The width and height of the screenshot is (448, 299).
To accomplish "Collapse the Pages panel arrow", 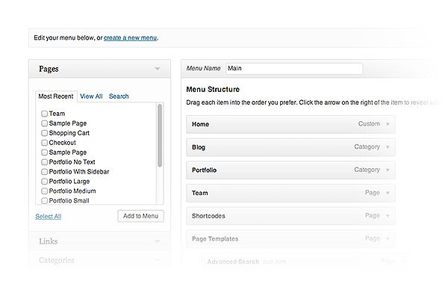I will click(x=157, y=69).
